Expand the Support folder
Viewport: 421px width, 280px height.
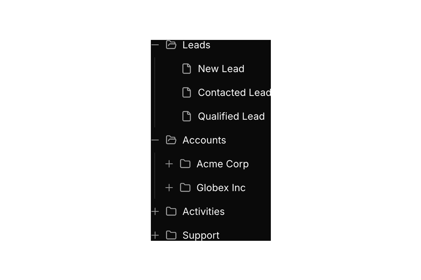(155, 235)
